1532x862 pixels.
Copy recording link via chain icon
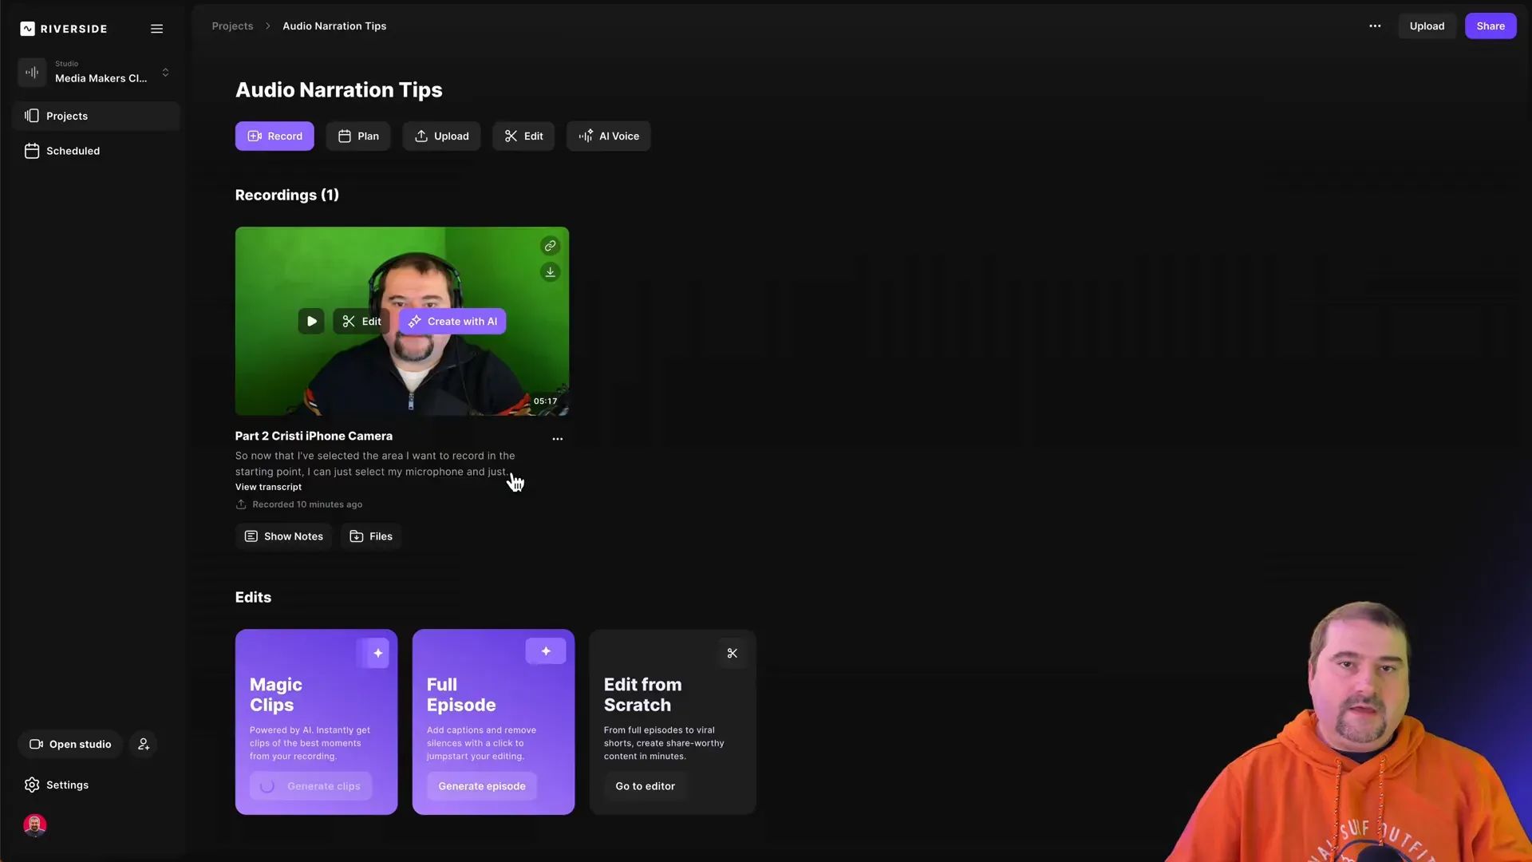pyautogui.click(x=550, y=246)
